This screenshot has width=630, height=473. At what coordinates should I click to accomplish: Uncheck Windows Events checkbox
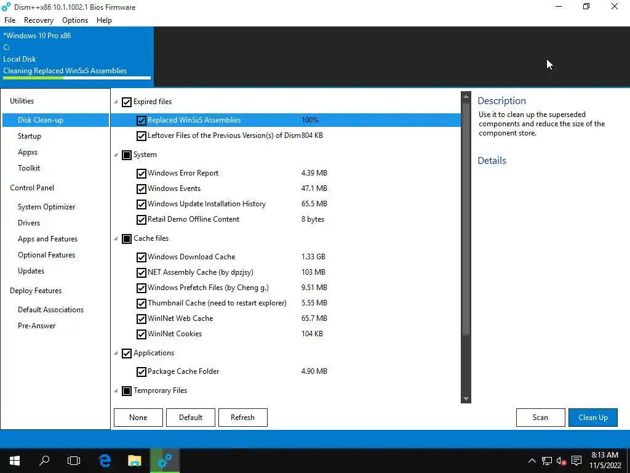click(141, 188)
